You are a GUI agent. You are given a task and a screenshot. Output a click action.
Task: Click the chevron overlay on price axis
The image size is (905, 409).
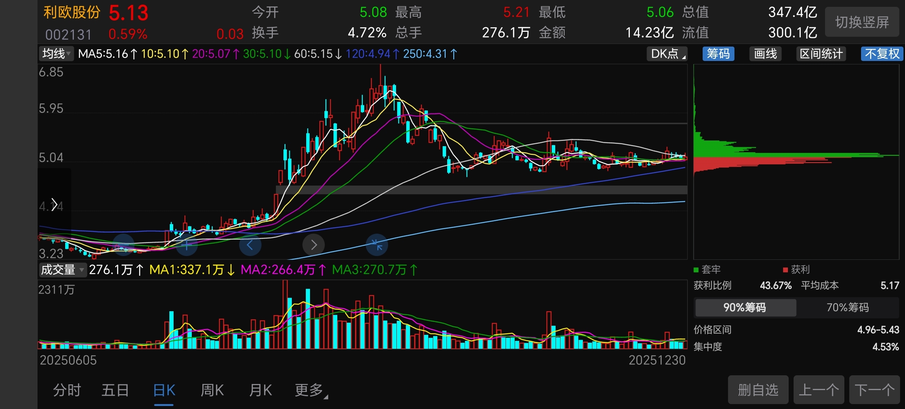tap(54, 205)
